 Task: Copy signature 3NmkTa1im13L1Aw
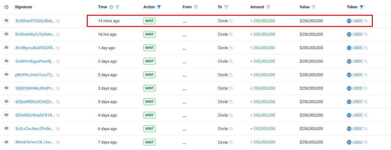click(x=58, y=142)
